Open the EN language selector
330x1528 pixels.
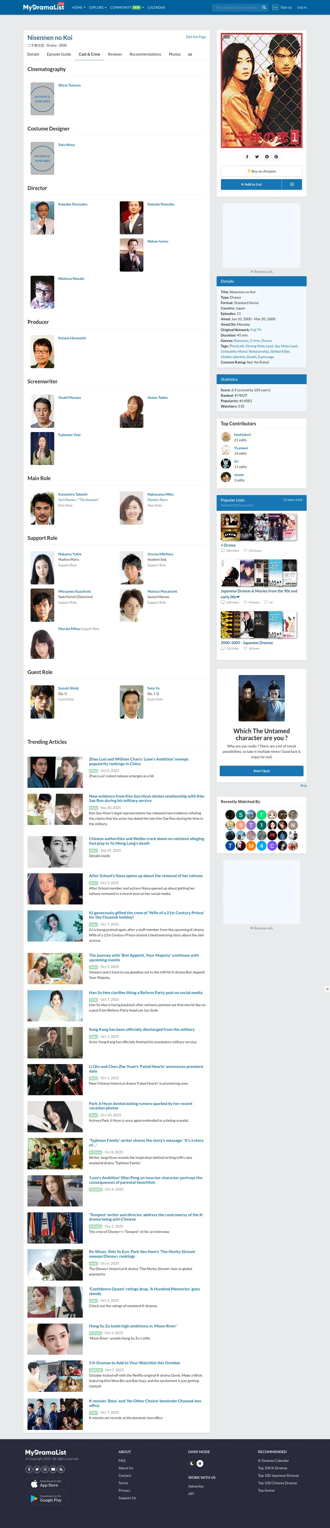[275, 8]
